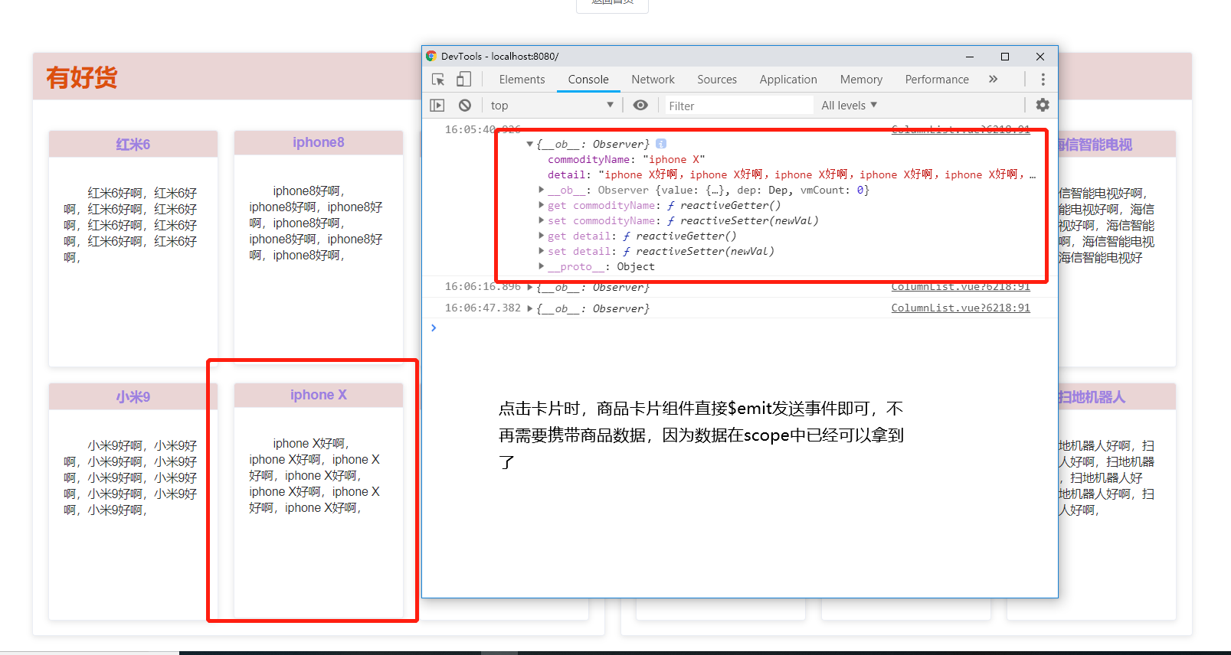Open the 红米6 product card
The width and height of the screenshot is (1231, 655).
[x=133, y=249]
